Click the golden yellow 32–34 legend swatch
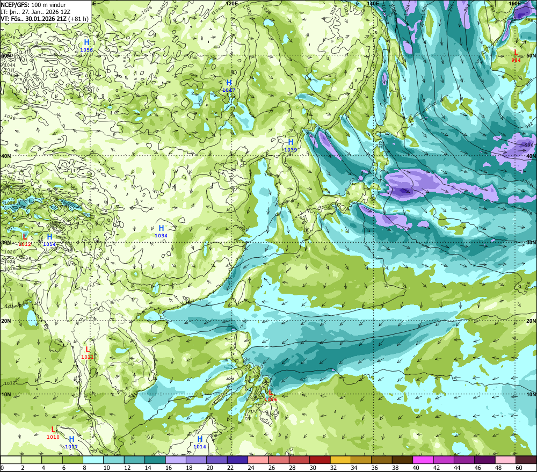 point(340,460)
